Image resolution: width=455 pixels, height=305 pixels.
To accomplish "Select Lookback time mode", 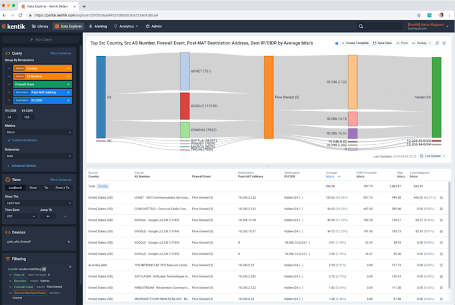I will [x=15, y=187].
